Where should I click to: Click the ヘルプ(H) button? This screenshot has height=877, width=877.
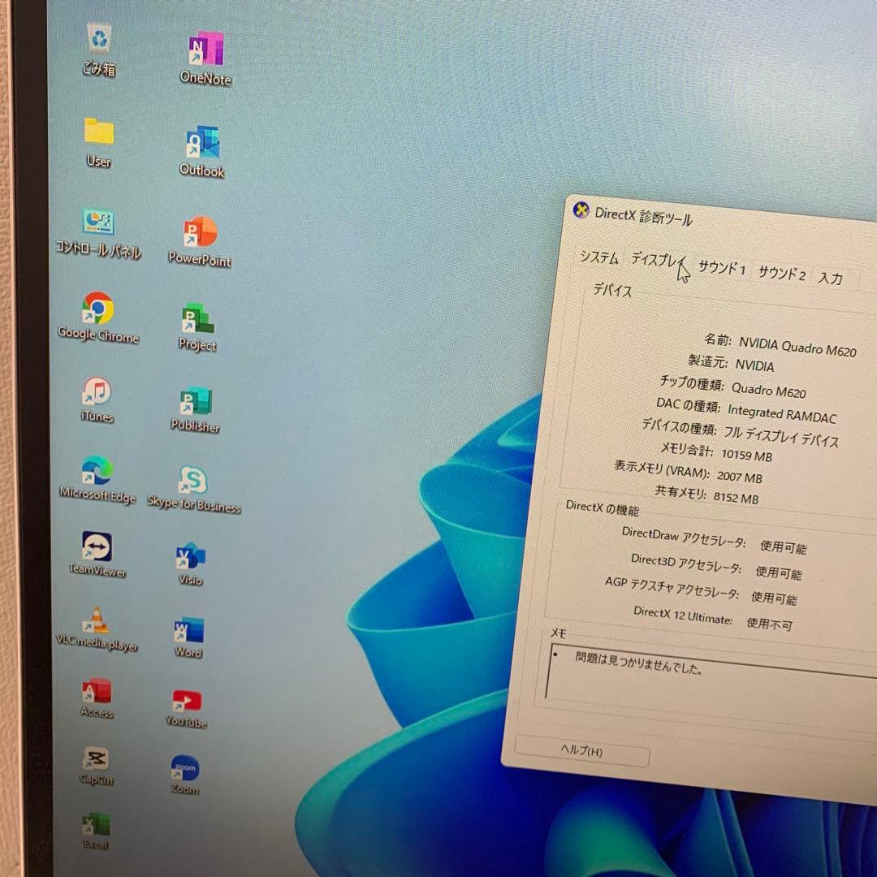580,754
